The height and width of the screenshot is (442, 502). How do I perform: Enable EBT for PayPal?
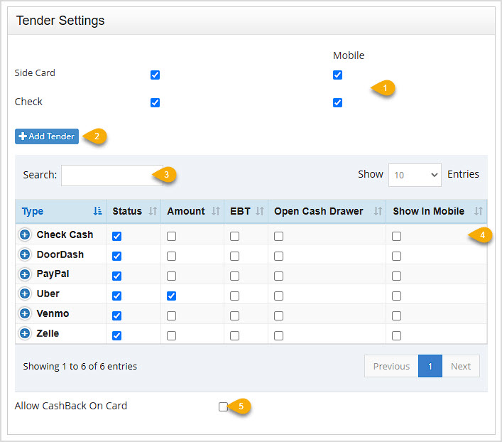click(x=234, y=276)
